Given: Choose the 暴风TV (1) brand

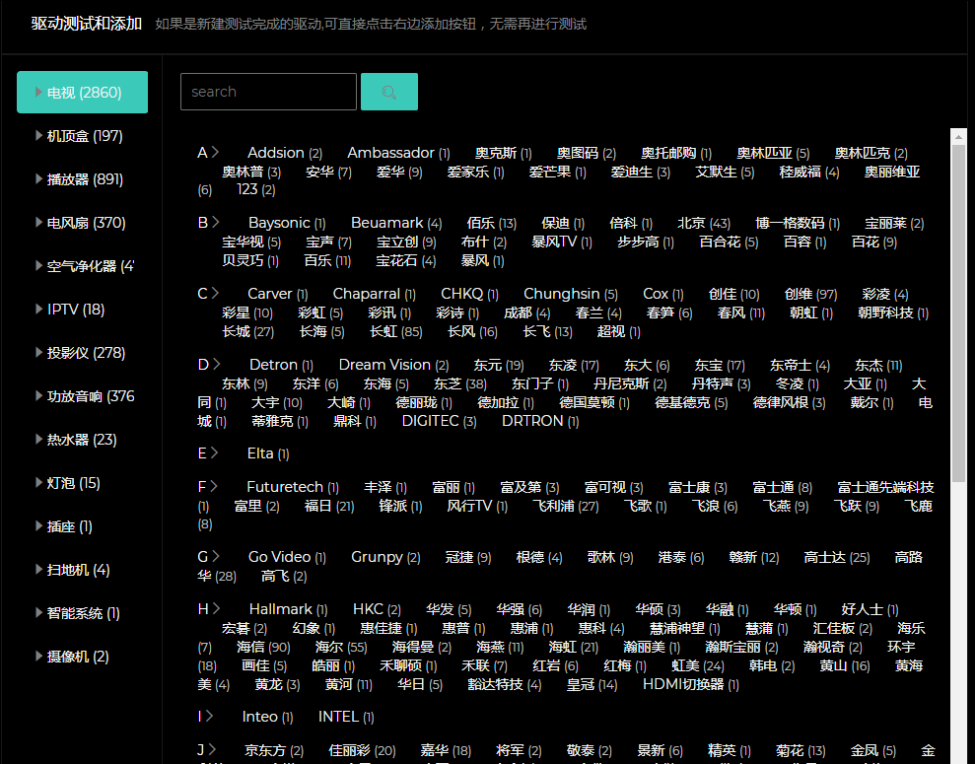Looking at the screenshot, I should [562, 242].
